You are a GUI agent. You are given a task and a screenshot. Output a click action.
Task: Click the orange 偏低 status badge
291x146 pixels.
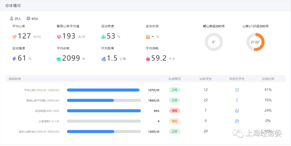174,121
